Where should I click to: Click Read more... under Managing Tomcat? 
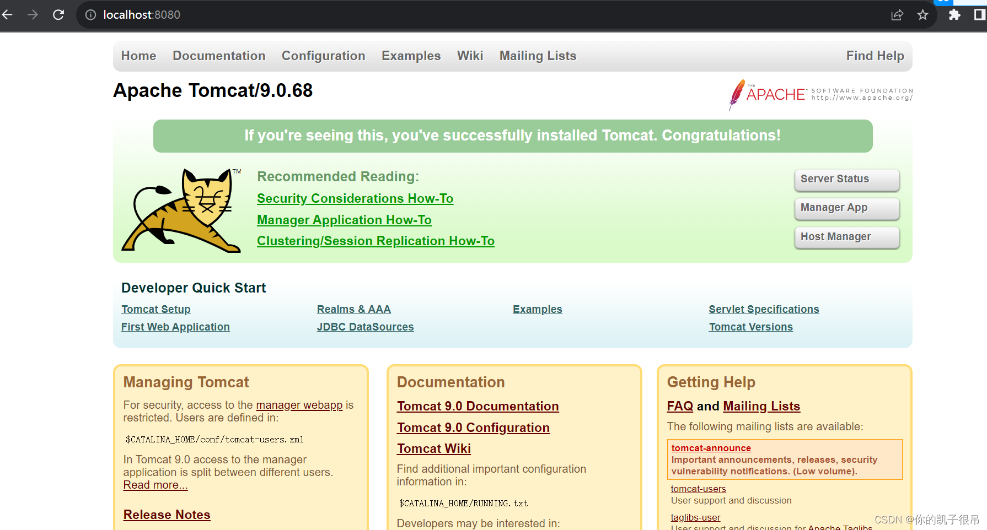click(155, 485)
